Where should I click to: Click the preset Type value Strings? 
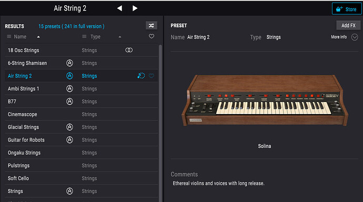pos(274,37)
